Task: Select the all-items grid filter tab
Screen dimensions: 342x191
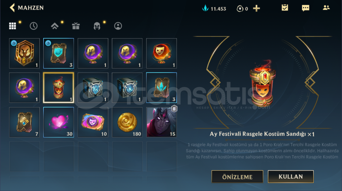Action: [x=12, y=26]
